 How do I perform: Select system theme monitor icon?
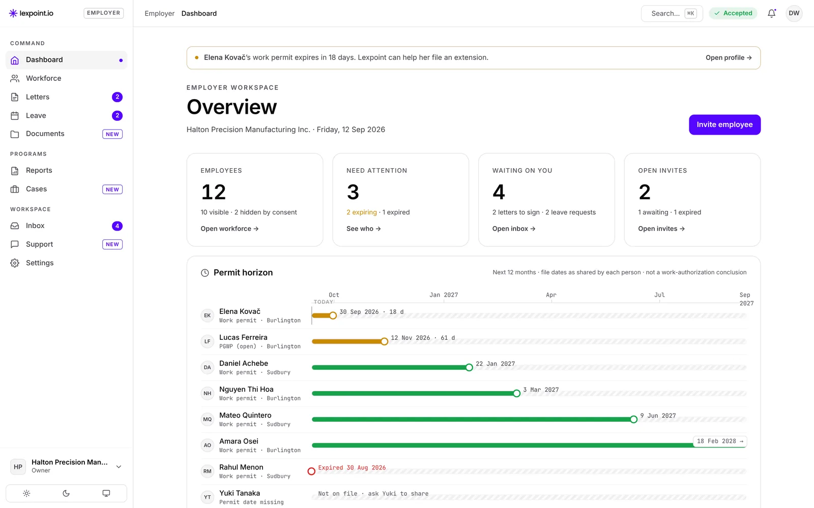106,493
